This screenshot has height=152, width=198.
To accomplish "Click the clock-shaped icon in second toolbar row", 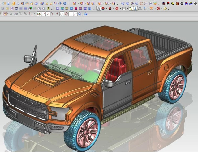I will [x=39, y=9].
